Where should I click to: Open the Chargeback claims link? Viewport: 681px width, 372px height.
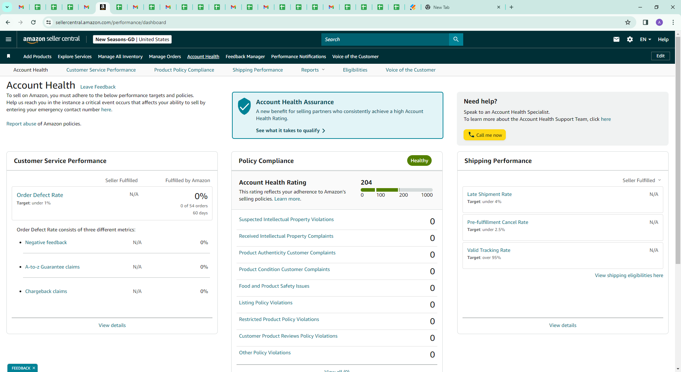pyautogui.click(x=46, y=291)
